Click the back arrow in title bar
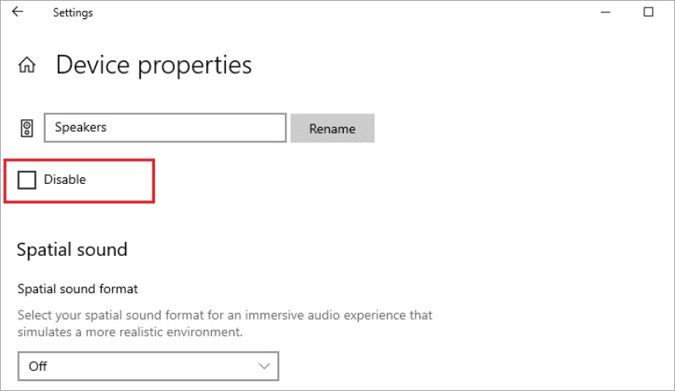Viewport: 675px width, 391px height. 17,12
